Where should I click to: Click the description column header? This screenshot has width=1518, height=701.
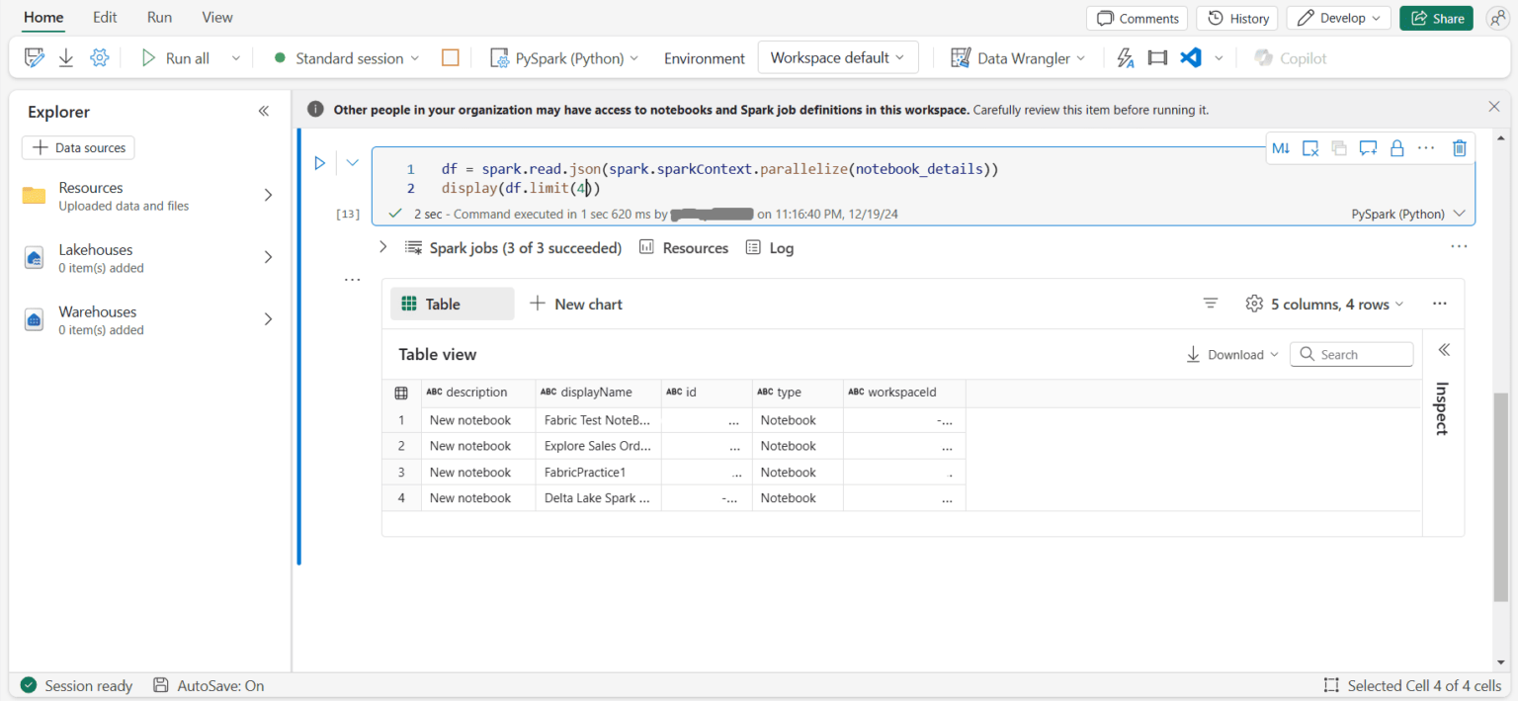tap(478, 393)
